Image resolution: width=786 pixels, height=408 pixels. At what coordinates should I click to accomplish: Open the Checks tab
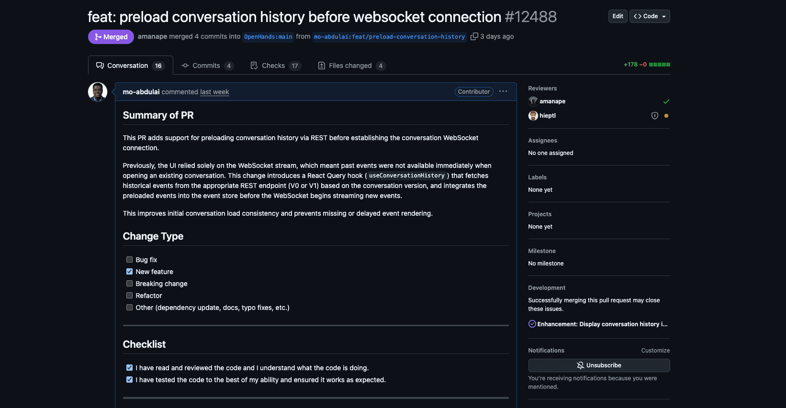pos(275,66)
